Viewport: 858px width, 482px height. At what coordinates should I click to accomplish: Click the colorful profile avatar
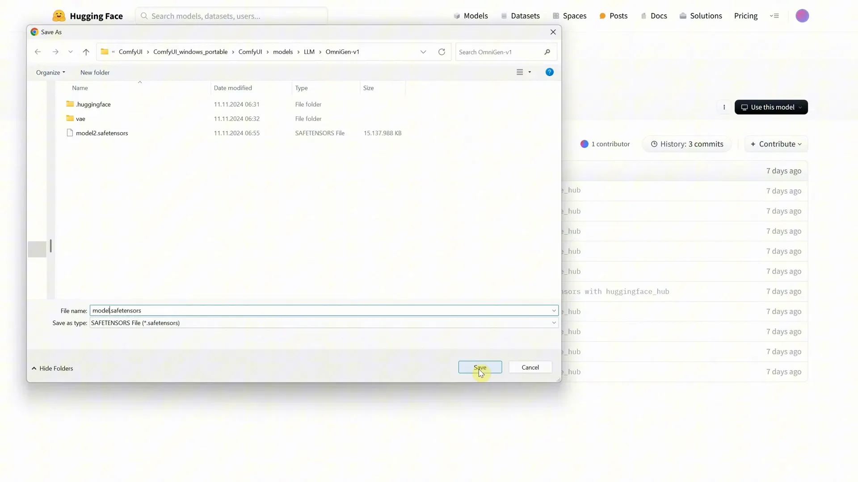click(803, 16)
